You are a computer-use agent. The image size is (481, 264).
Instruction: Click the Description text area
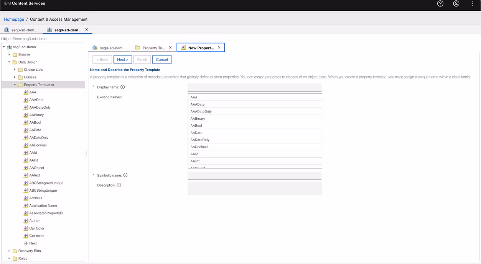tap(255, 188)
